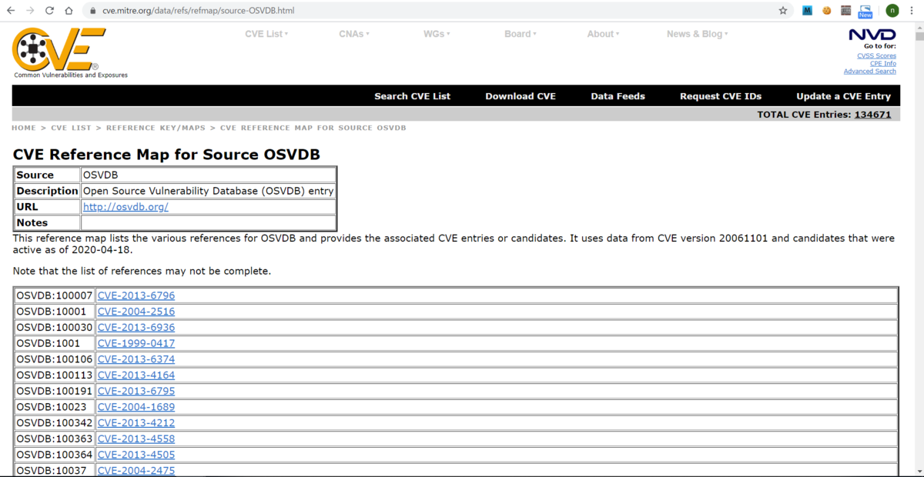Click the browser back arrow

point(11,11)
